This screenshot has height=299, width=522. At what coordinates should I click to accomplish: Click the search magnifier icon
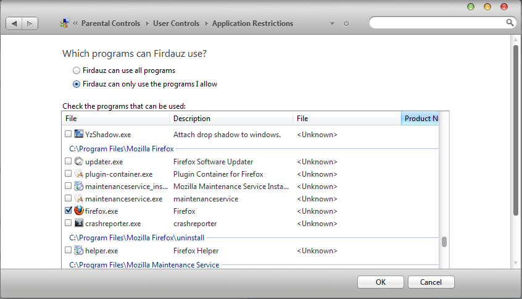(x=510, y=23)
